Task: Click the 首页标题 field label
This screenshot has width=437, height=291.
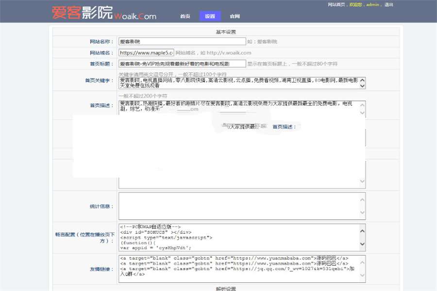Action: [102, 64]
